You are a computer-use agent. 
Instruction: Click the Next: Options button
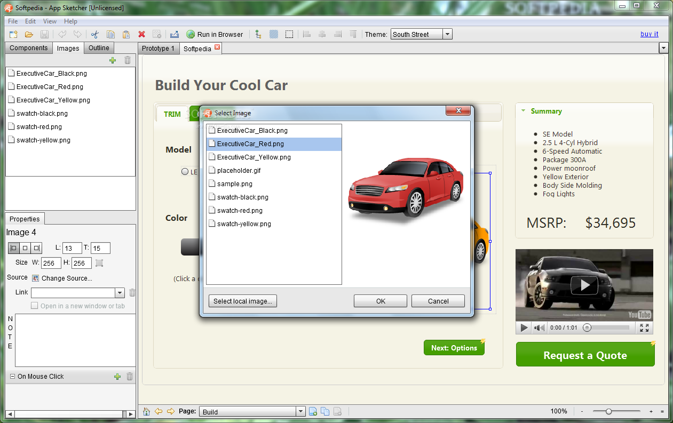(454, 348)
